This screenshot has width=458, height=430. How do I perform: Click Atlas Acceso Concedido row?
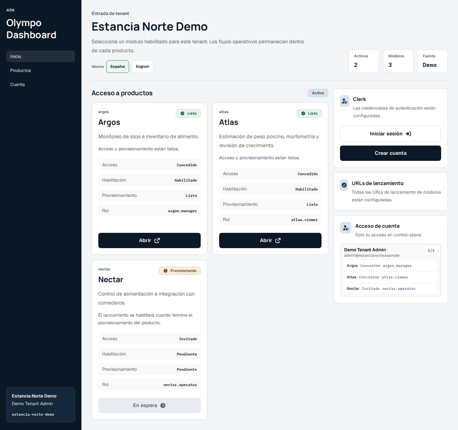pos(270,174)
